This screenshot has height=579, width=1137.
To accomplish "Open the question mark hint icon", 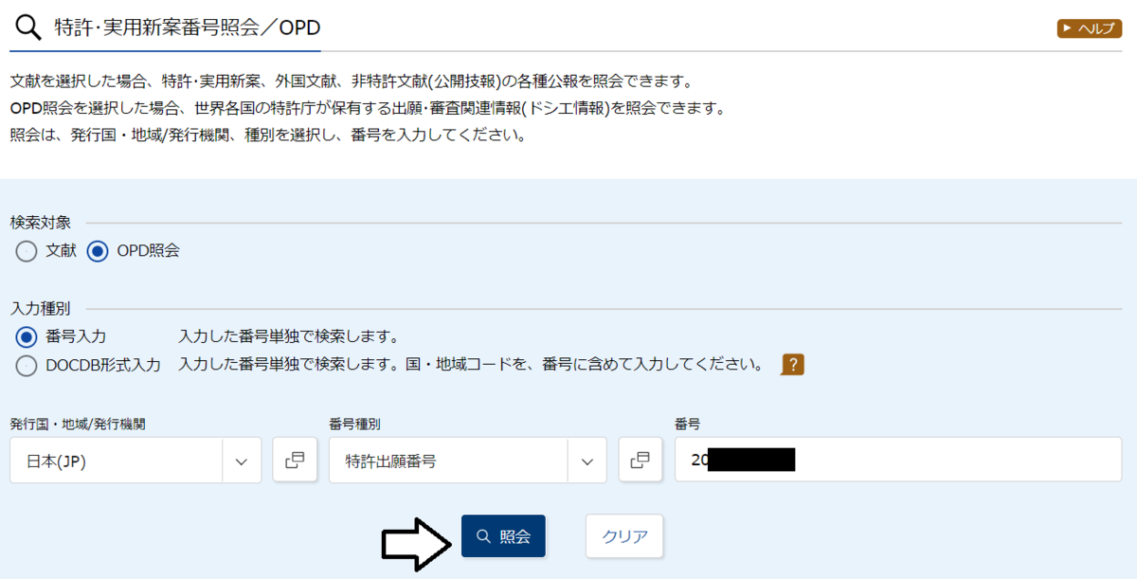I will coord(792,365).
